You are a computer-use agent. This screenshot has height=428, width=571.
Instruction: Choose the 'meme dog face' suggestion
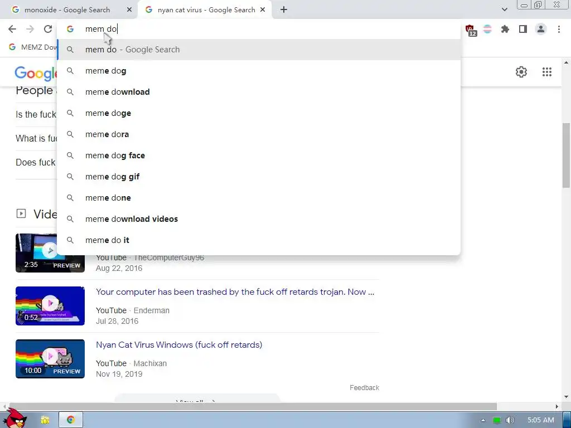[259, 155]
